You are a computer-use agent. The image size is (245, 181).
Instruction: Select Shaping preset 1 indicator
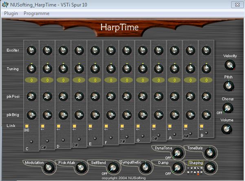pyautogui.click(x=188, y=170)
